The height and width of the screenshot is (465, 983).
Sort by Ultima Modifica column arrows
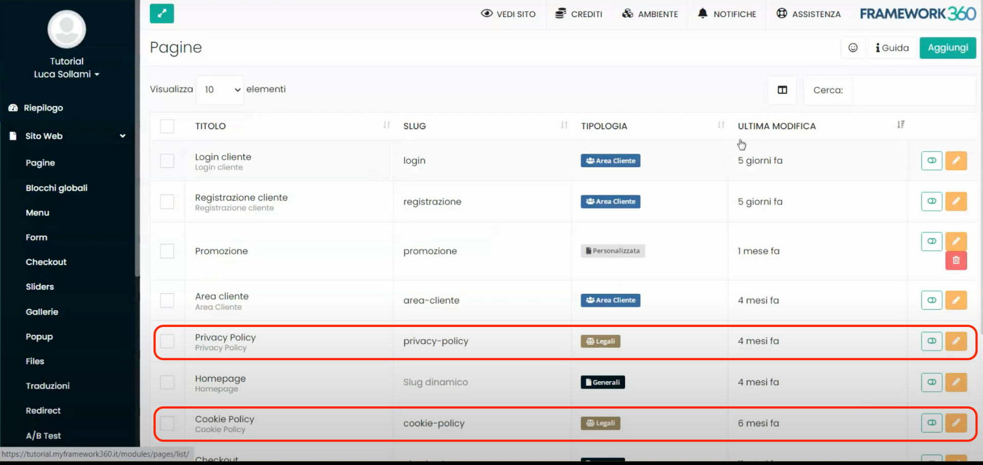click(901, 124)
